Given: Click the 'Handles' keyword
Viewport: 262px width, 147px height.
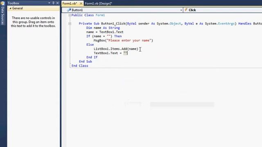Looking at the screenshot, I should [245, 24].
